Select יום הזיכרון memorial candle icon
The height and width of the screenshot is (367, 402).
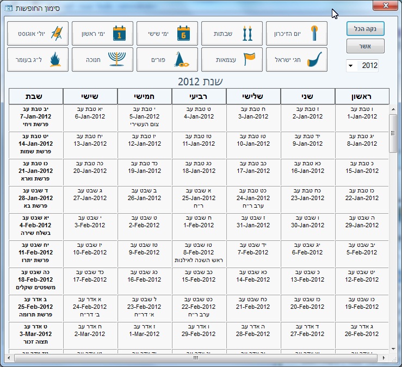tap(296, 34)
